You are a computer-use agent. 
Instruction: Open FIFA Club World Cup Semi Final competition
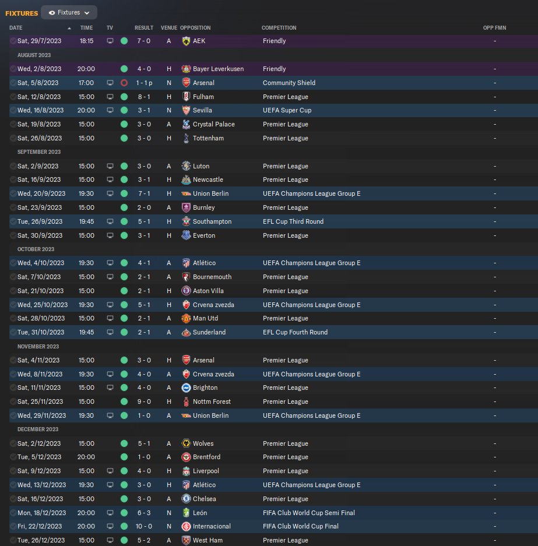308,513
